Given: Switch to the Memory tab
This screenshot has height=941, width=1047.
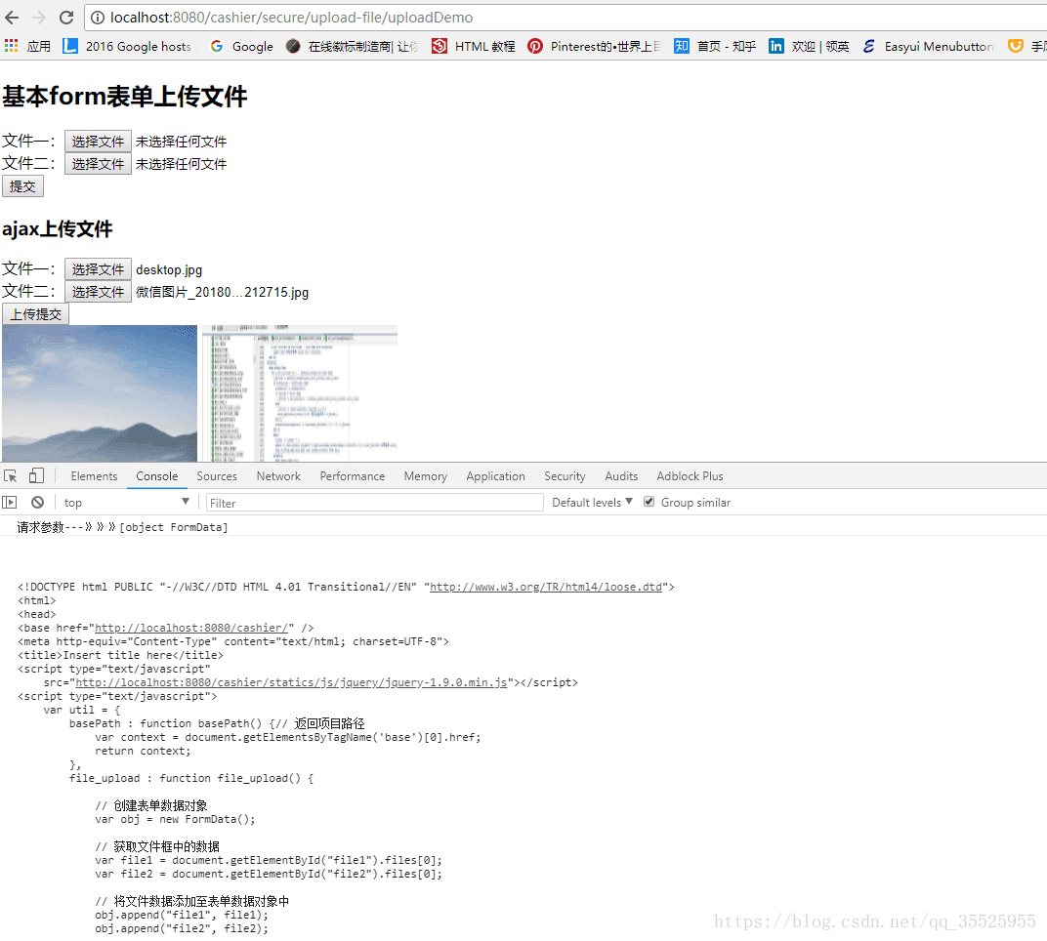Looking at the screenshot, I should [426, 475].
